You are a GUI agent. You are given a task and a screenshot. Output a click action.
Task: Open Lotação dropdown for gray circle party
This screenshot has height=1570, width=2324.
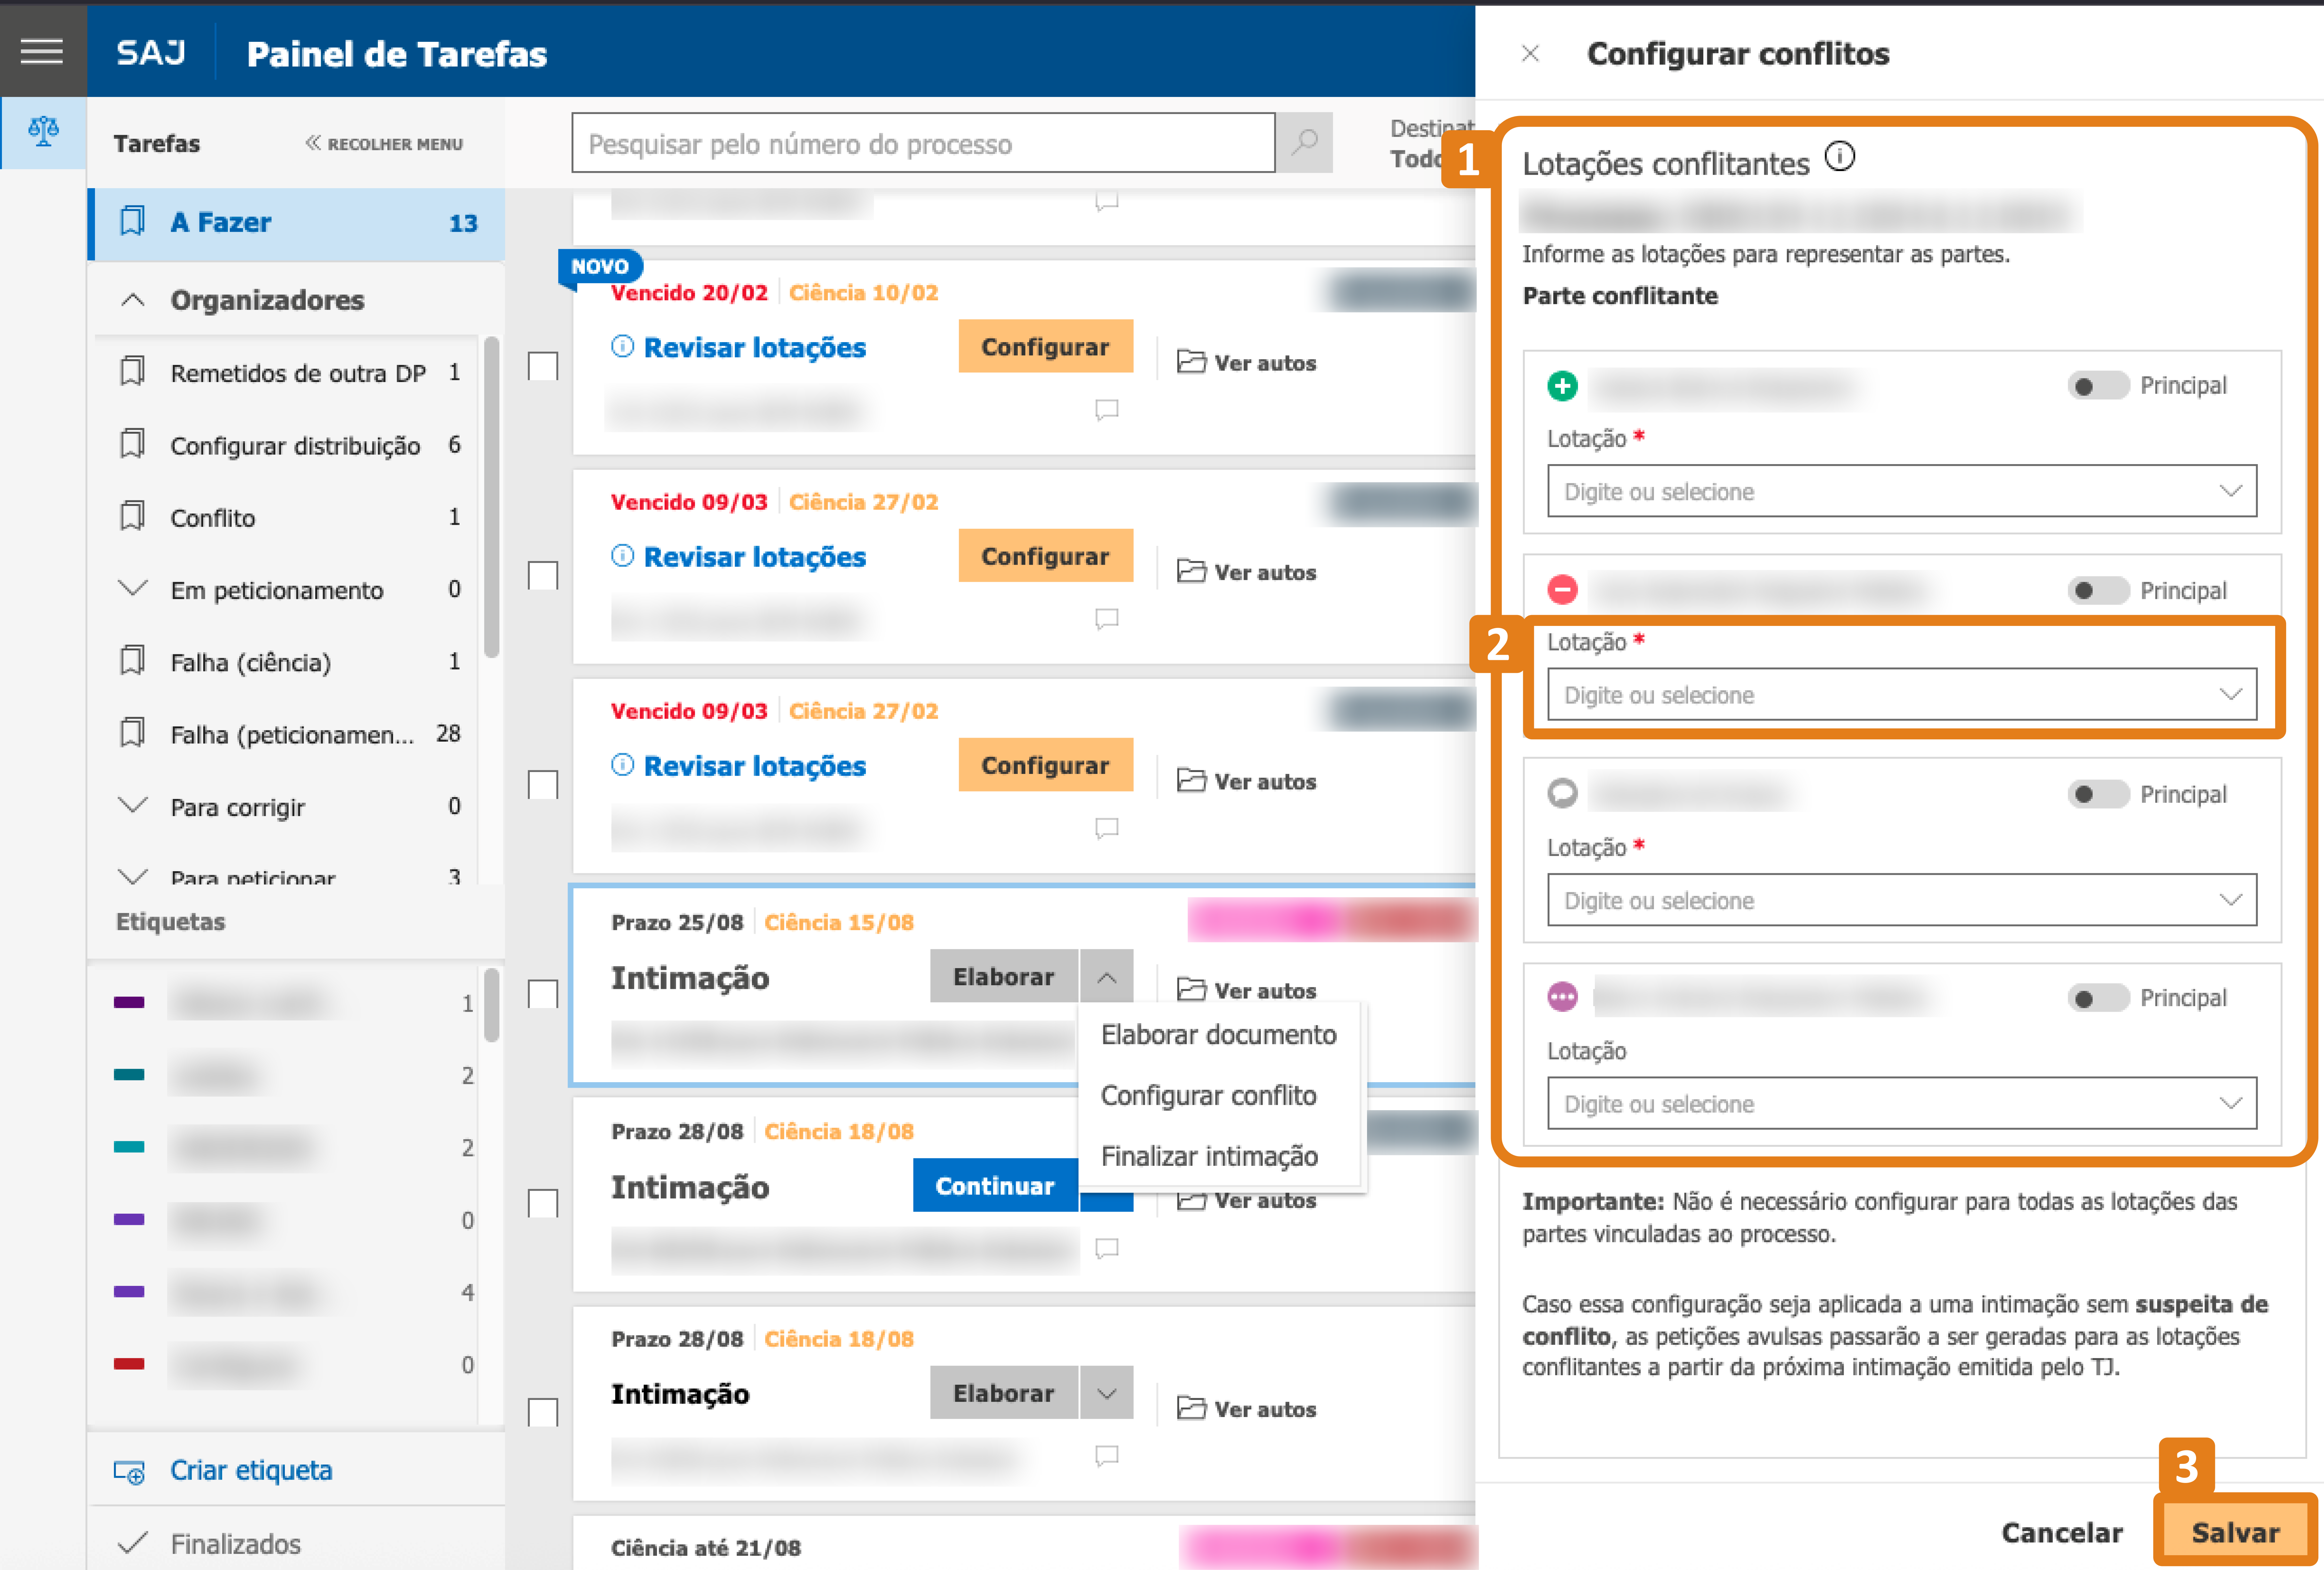[x=1902, y=900]
